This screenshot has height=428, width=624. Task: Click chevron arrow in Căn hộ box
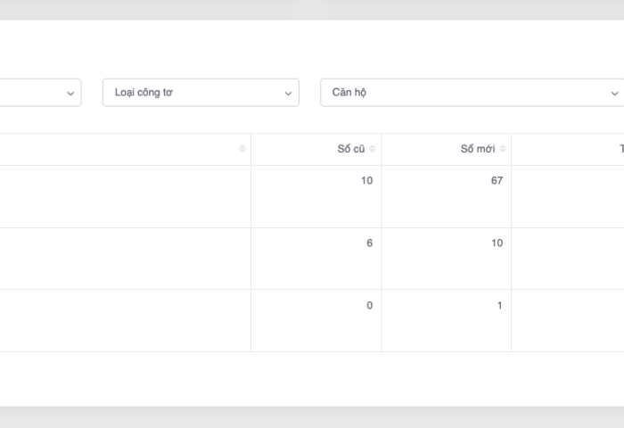coord(614,93)
